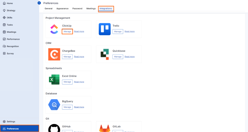Click the ChargeBee card title
This screenshot has width=248, height=132.
click(x=68, y=51)
